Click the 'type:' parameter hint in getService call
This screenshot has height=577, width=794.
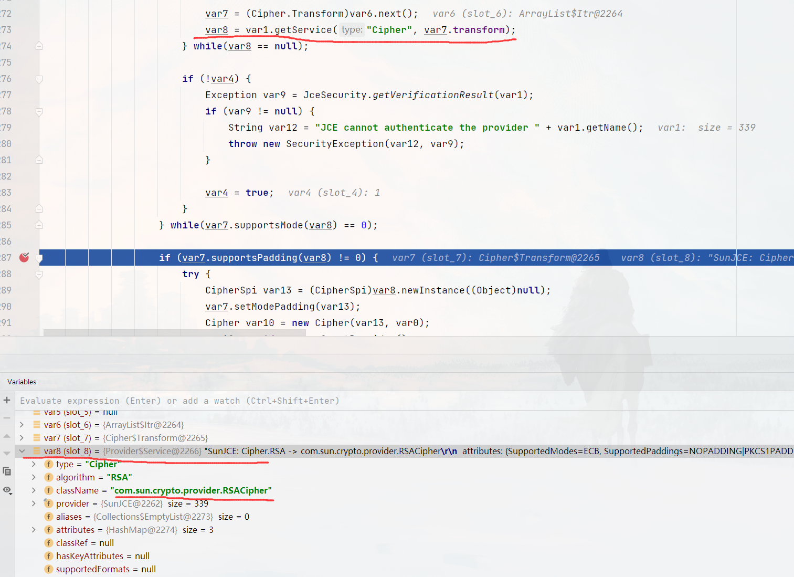pyautogui.click(x=352, y=30)
